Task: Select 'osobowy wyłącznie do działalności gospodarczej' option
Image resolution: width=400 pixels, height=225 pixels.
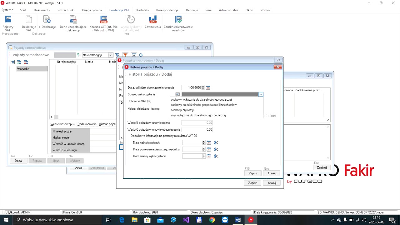Action: [x=217, y=100]
